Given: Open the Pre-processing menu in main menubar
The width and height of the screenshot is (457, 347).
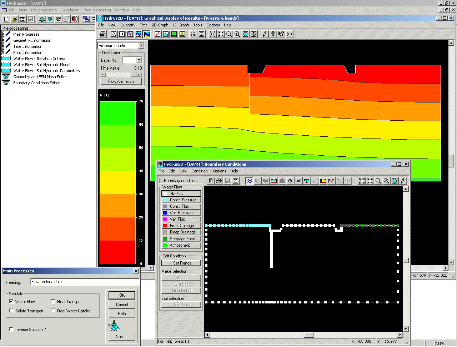Looking at the screenshot, I should tap(44, 10).
